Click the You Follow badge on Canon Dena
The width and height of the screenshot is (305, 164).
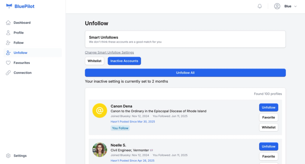pyautogui.click(x=120, y=128)
